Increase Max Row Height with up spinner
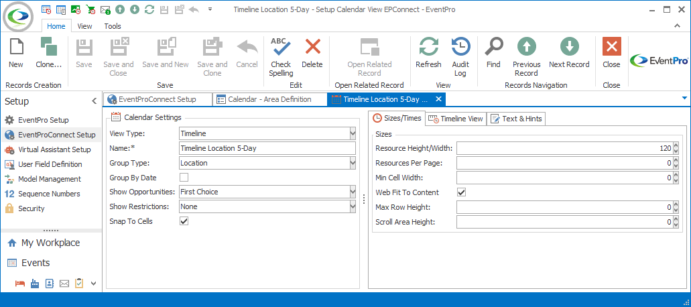Viewport: 691px width, 307px height. click(x=676, y=204)
